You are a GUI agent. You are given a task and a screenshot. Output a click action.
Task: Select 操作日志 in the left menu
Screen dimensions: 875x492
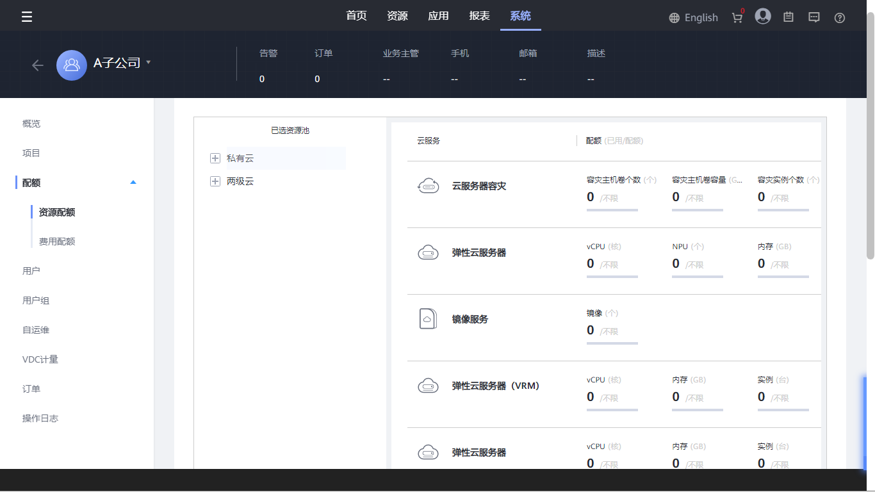point(40,418)
